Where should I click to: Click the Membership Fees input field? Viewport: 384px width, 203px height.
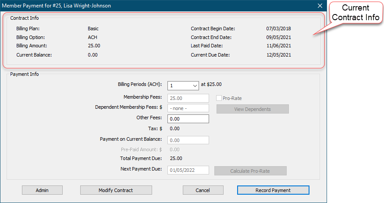click(x=188, y=99)
